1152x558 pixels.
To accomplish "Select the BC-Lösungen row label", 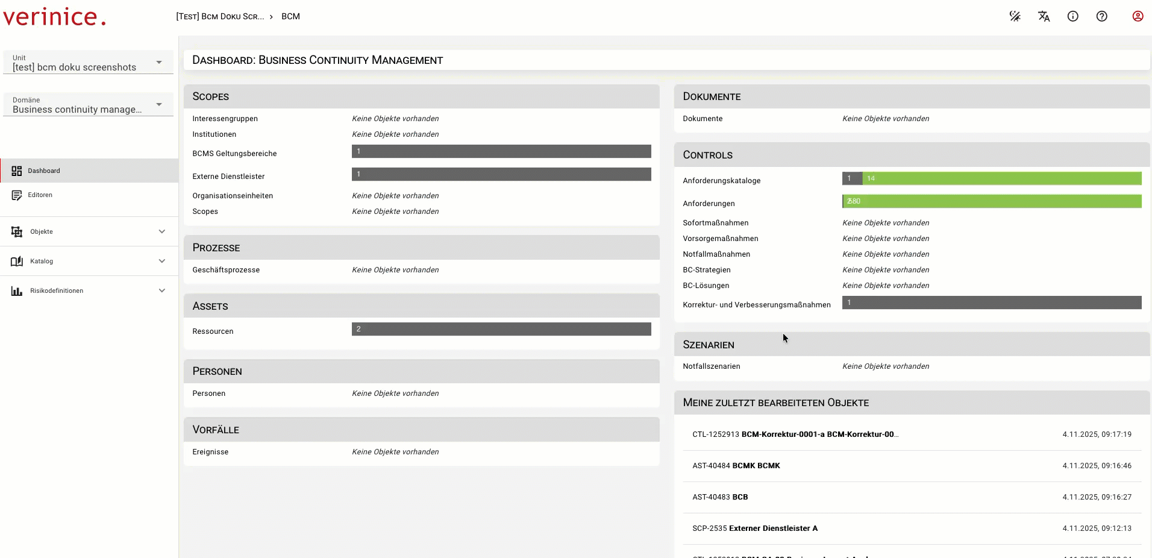I will point(706,286).
